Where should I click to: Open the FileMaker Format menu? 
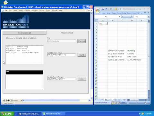27,10
